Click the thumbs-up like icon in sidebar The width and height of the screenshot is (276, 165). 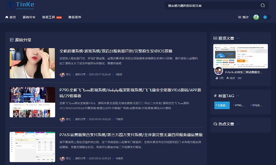[x=217, y=78]
